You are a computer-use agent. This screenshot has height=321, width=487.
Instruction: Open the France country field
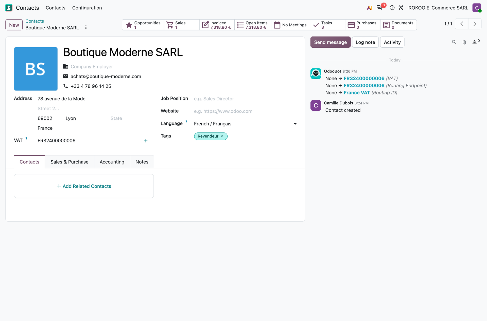tap(93, 128)
